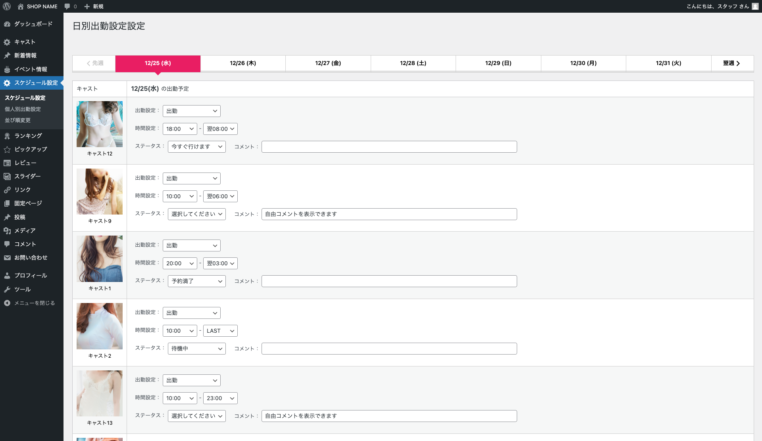Click comment field for キャスト13
Screen dimensions: 762x441
pos(389,416)
